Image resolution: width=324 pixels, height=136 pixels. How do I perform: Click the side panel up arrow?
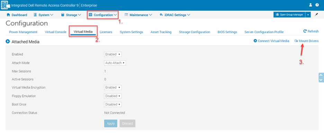click(x=321, y=75)
